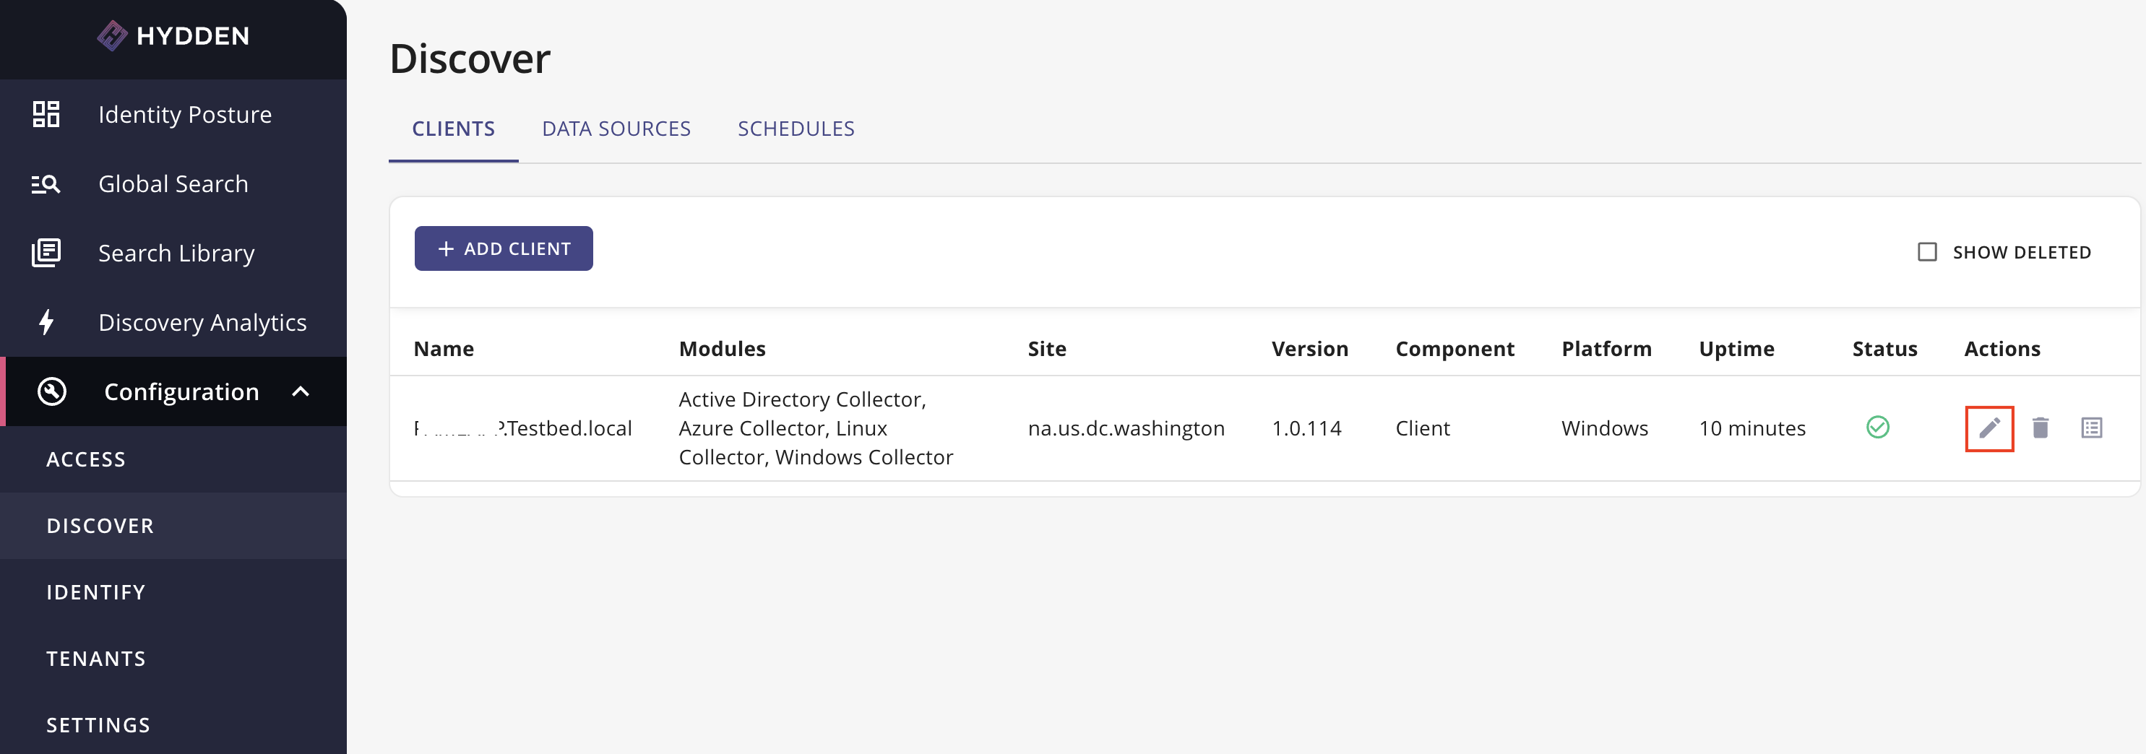Delete the client with the trash icon
The width and height of the screenshot is (2146, 754).
point(2042,428)
